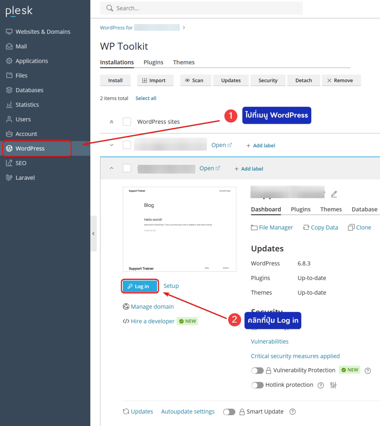Screen dimensions: 380x426
Task: Switch to the Plugins tab of WP Toolkit
Action: (153, 62)
